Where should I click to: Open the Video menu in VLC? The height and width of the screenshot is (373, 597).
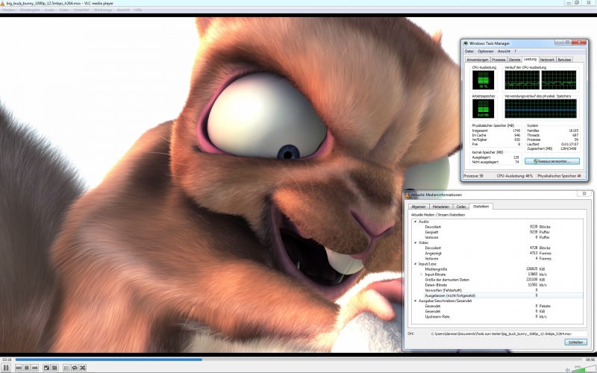pos(64,10)
